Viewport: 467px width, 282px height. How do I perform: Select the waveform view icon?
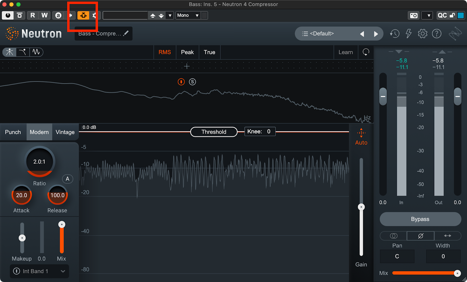tap(36, 52)
